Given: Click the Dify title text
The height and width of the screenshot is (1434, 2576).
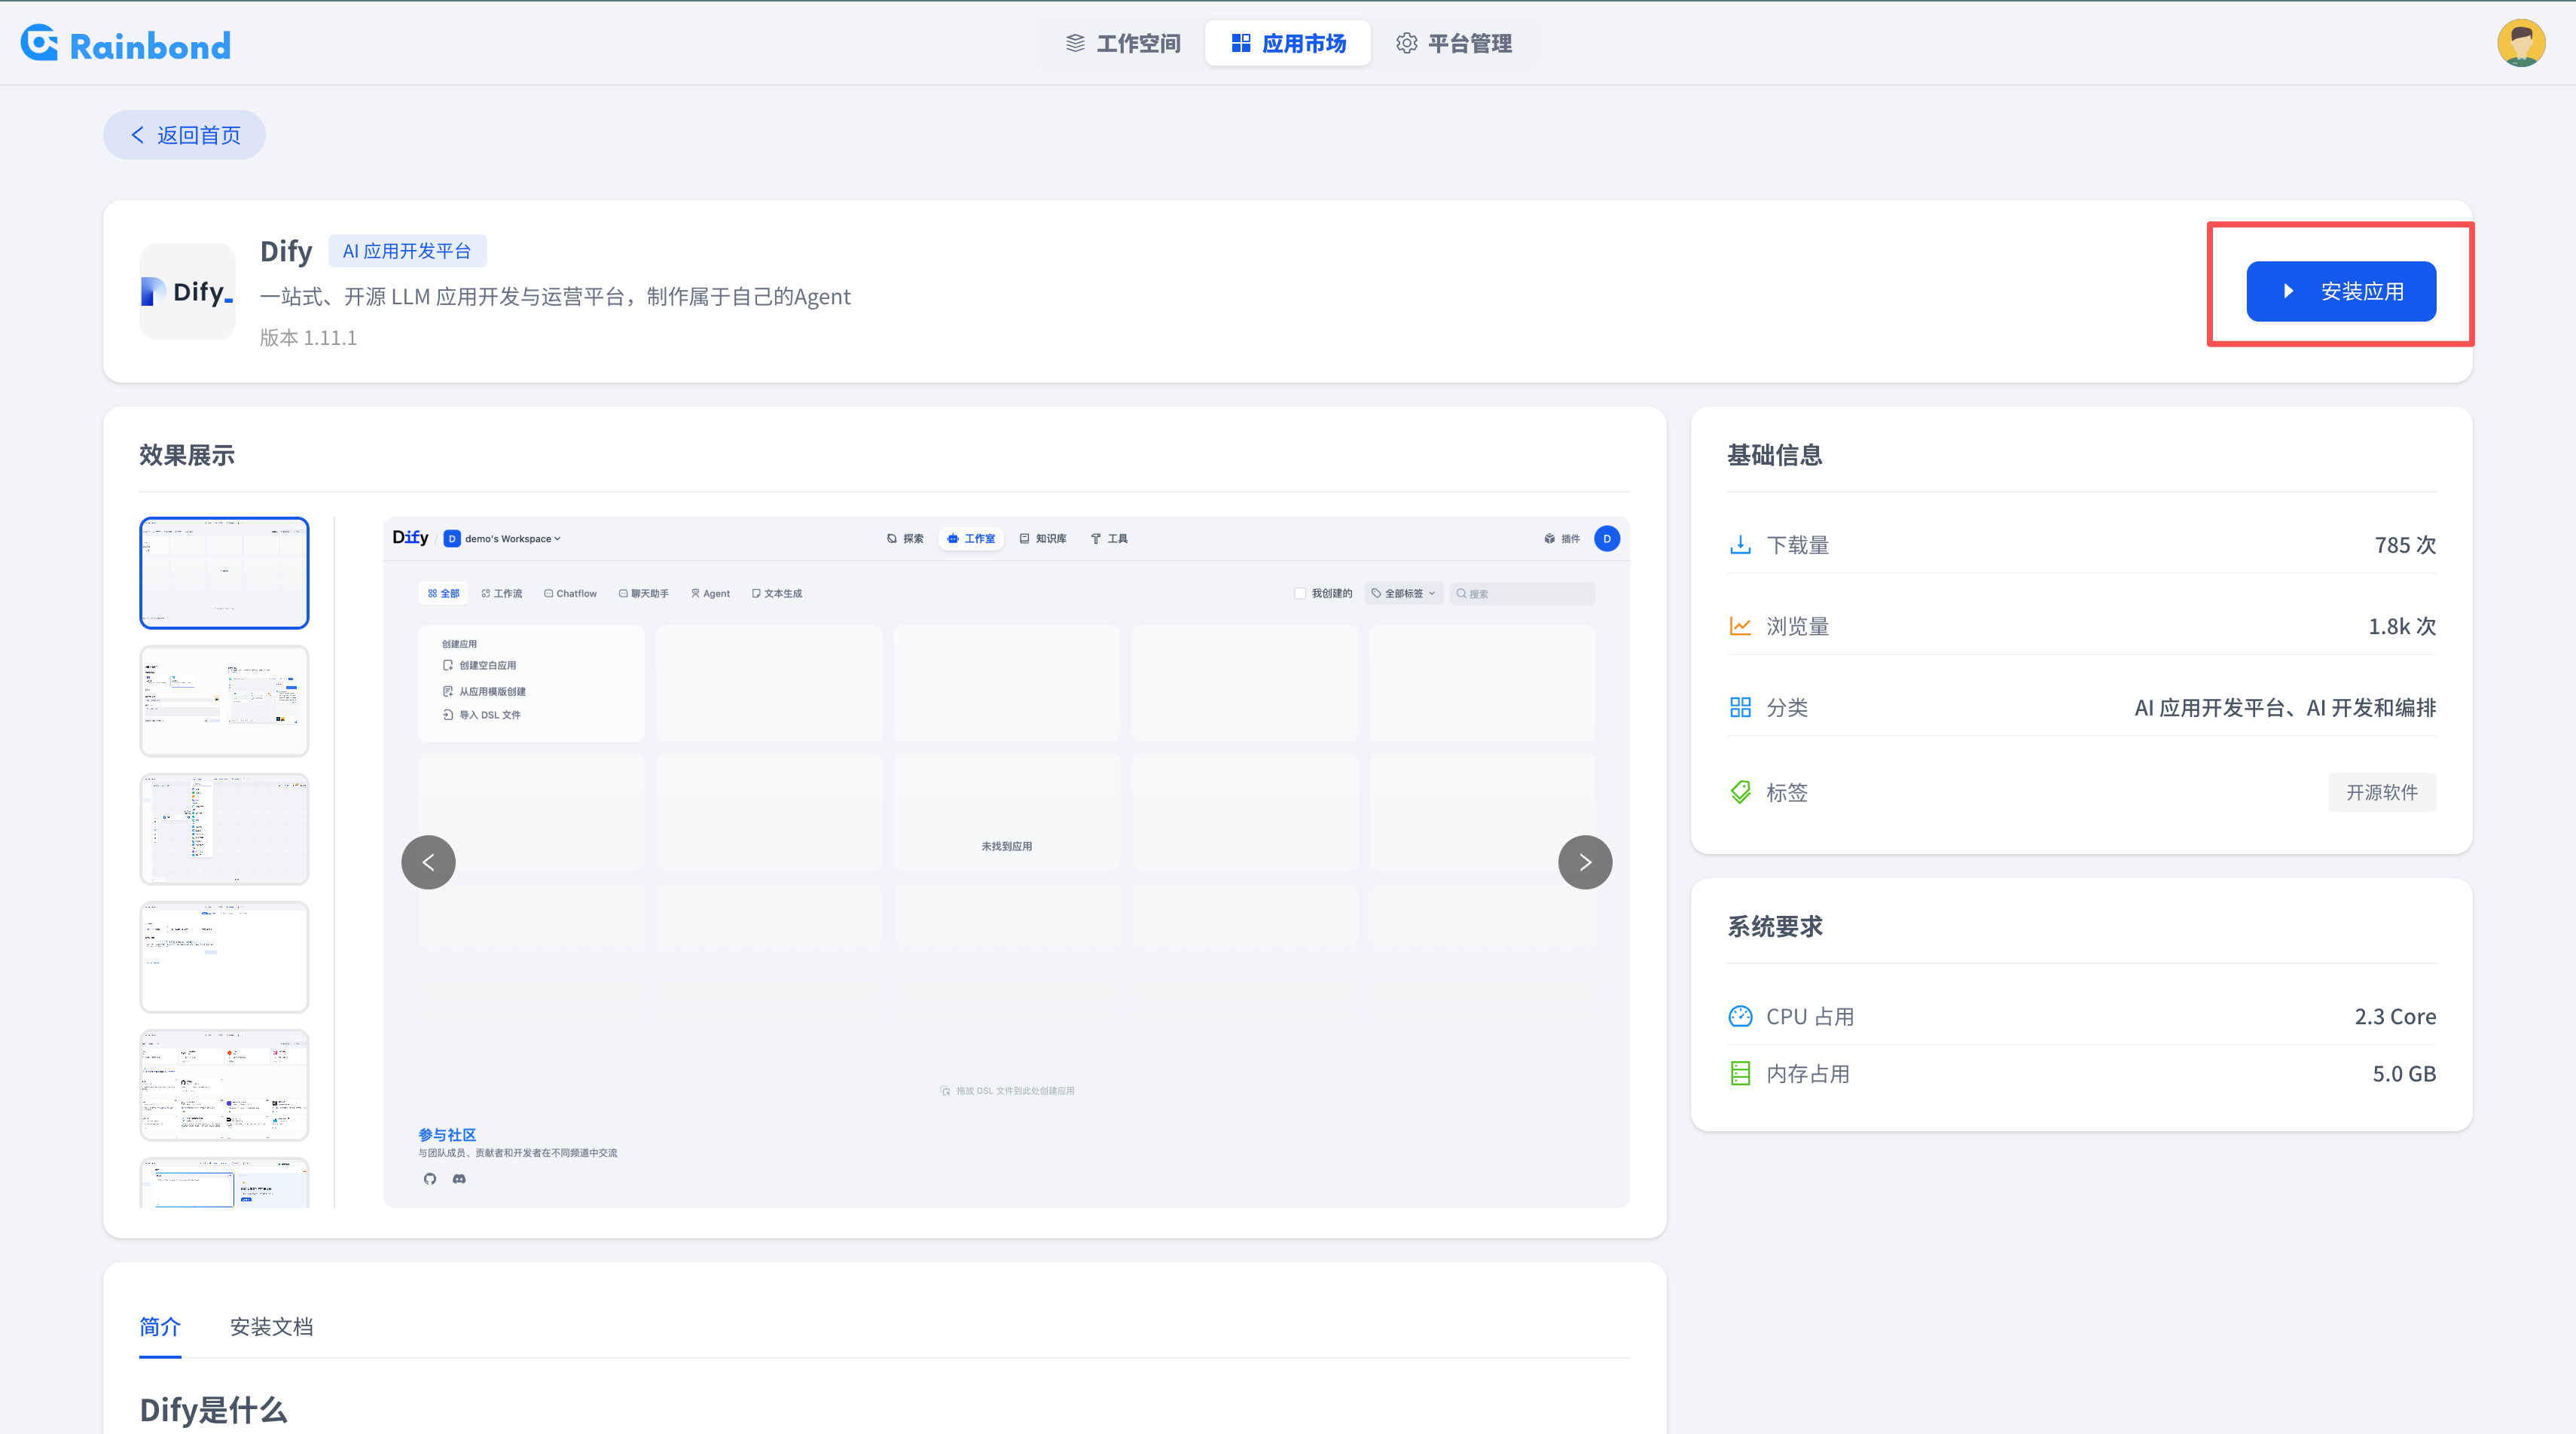Looking at the screenshot, I should point(286,251).
